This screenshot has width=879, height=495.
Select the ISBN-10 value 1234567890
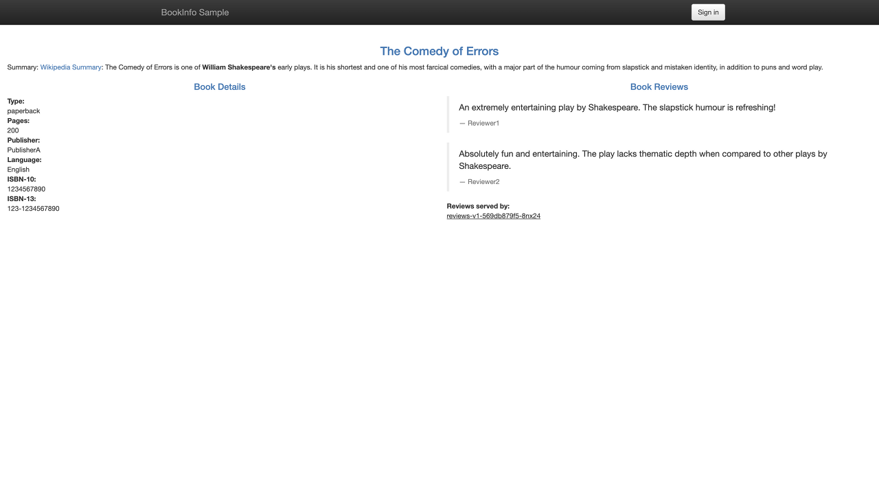point(26,189)
